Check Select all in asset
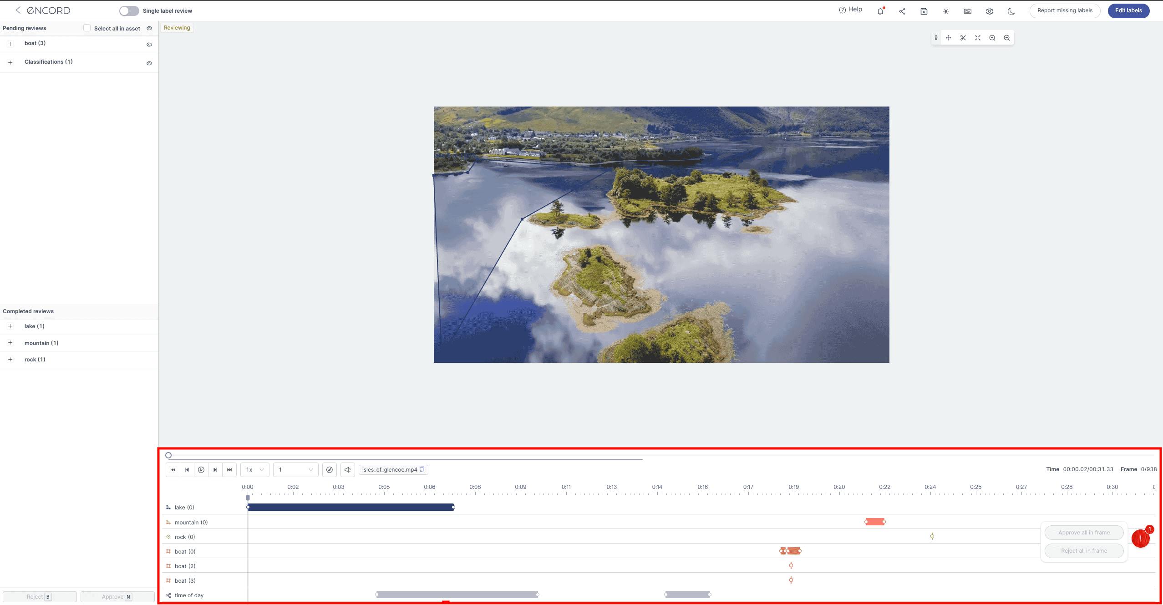1163x605 pixels. pyautogui.click(x=87, y=28)
